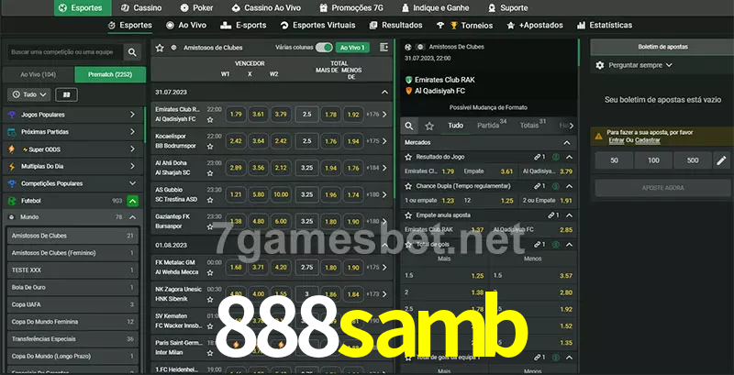
Task: Click the APOSTE AGORA button
Action: [x=662, y=188]
